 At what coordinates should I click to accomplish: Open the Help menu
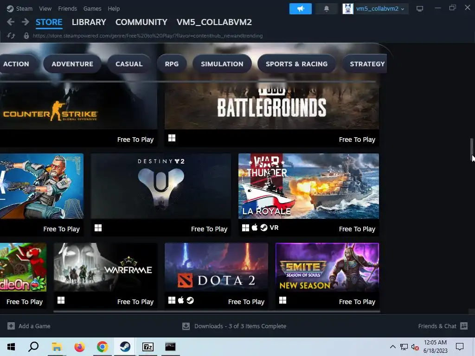[114, 8]
